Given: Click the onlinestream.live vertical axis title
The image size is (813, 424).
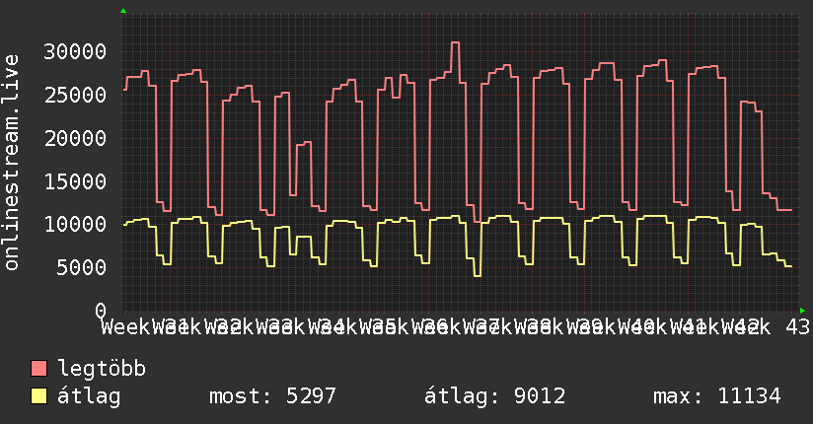Looking at the screenshot, I should point(11,163).
